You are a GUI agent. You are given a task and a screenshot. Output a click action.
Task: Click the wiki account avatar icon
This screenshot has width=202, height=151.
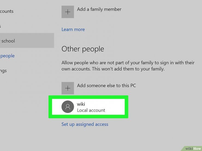coord(68,107)
